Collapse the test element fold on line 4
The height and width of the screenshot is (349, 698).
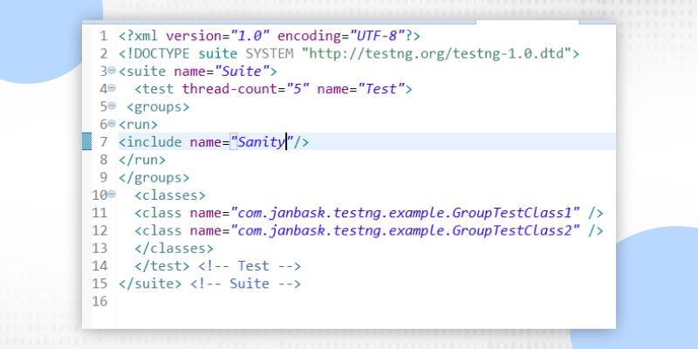[x=113, y=89]
